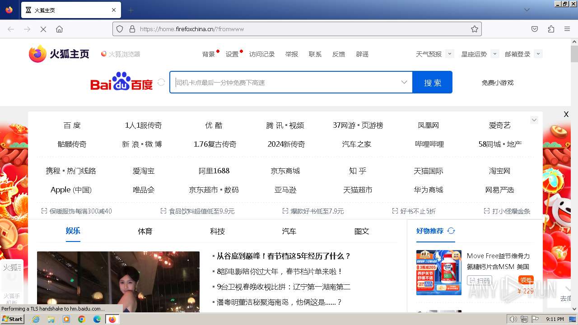Open 免费小游戏 link
This screenshot has width=578, height=325.
click(x=497, y=83)
